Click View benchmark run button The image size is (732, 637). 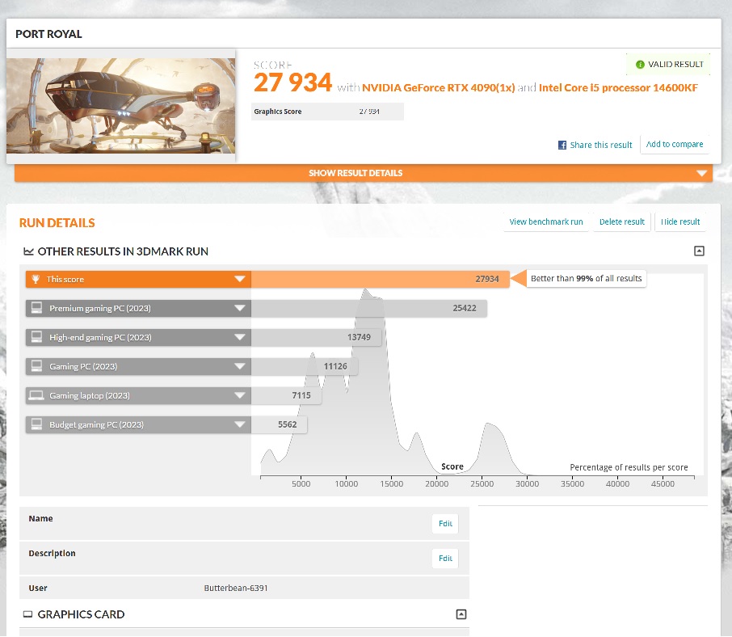(x=546, y=222)
